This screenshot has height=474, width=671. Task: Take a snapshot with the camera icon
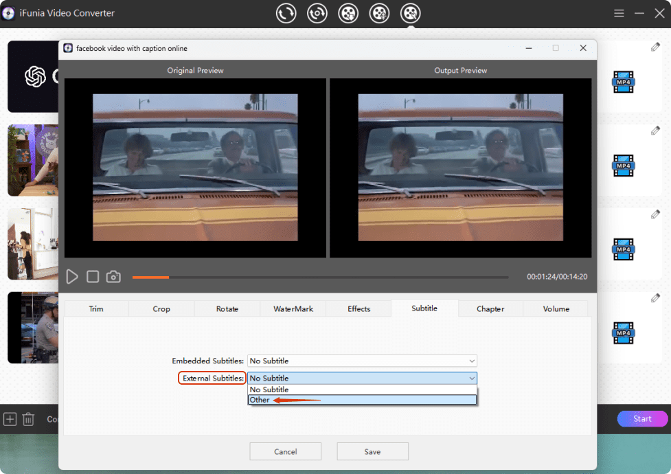point(113,277)
